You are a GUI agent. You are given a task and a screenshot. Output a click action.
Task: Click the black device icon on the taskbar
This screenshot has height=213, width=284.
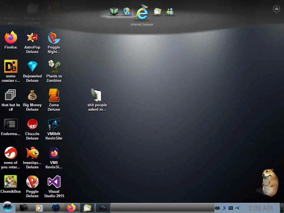click(24, 208)
